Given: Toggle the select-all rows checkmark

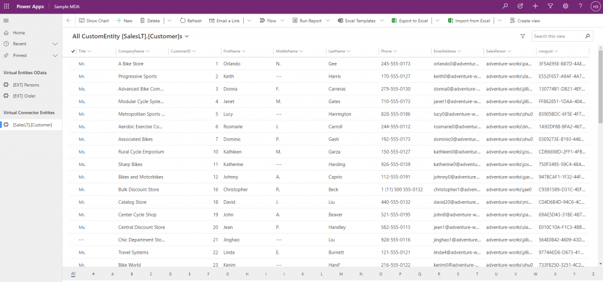Looking at the screenshot, I should point(73,51).
